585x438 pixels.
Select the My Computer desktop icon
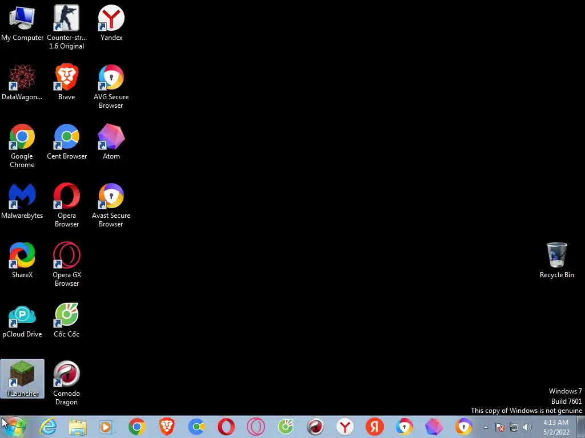tap(22, 23)
